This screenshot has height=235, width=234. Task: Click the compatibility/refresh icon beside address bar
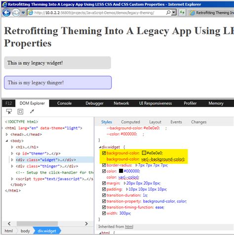point(182,12)
